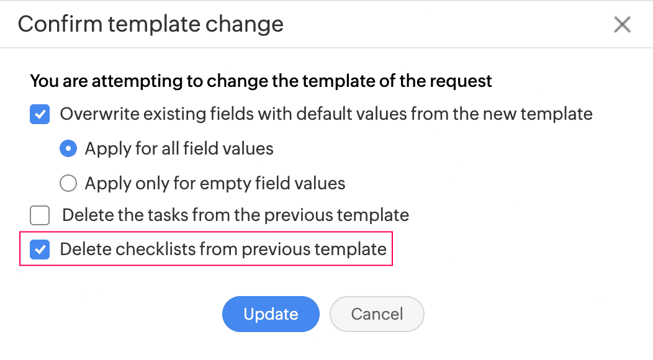Tick the empty box beside Delete the tasks
This screenshot has width=653, height=360.
point(40,216)
